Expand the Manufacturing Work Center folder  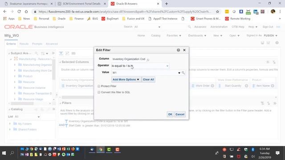(15, 71)
